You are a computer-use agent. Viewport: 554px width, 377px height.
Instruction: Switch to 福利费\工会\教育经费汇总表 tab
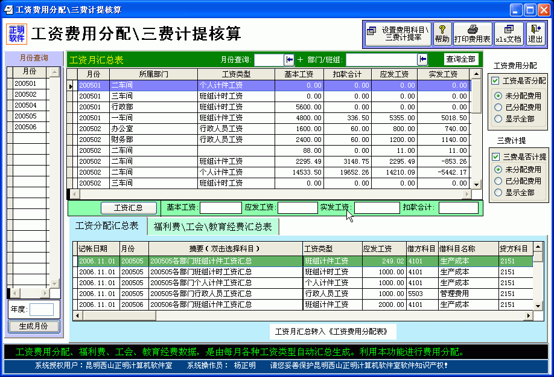212,227
